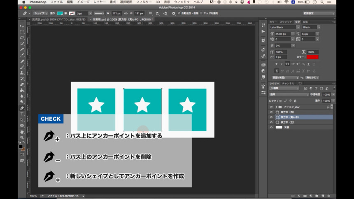Image resolution: width=354 pixels, height=199 pixels.
Task: Switch to 完成版.psd document tab
Action: (59, 19)
